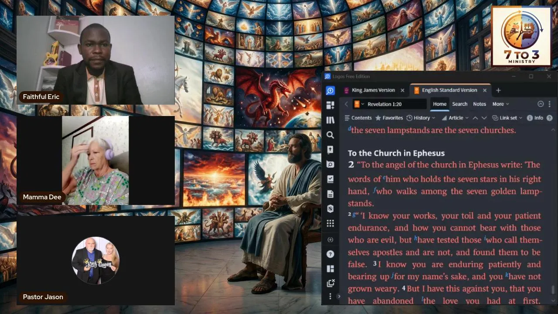Switch to the Search toolbar tab
The image size is (558, 314).
click(x=459, y=104)
